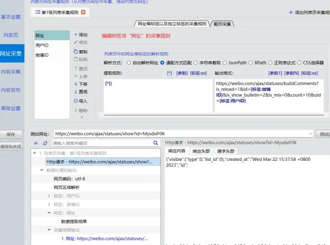This screenshot has width=330, height=245.
Task: Select 自动解析网址 radio button
Action: tap(129, 63)
